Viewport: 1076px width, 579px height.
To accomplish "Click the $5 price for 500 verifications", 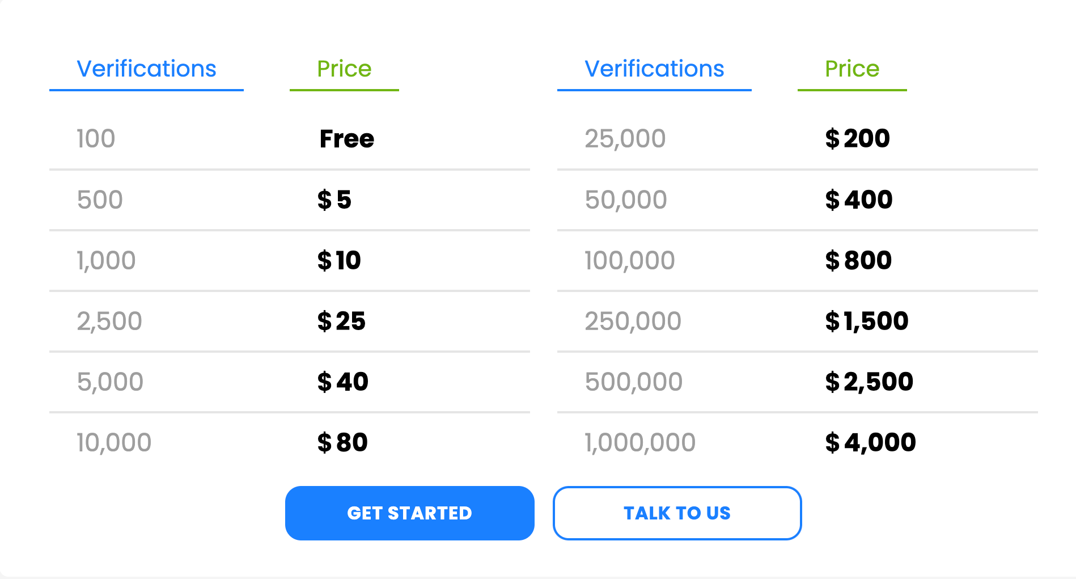I will click(x=334, y=200).
